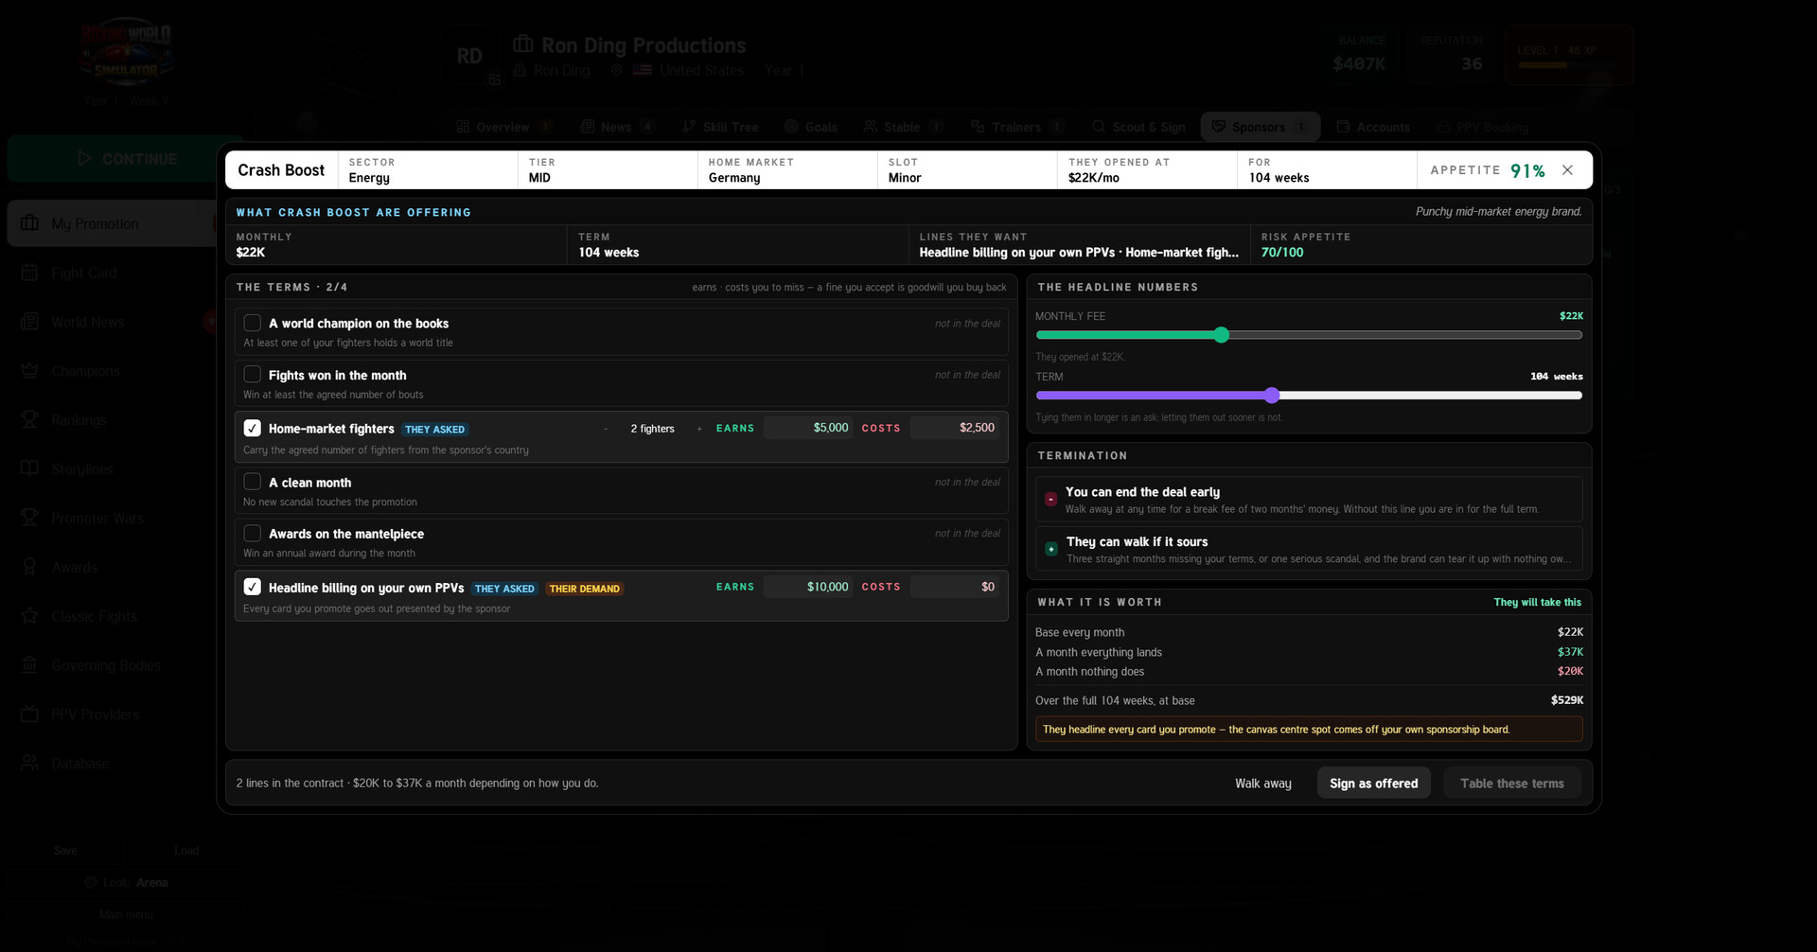
Task: Click the My Promotion sidebar icon
Action: coord(30,223)
